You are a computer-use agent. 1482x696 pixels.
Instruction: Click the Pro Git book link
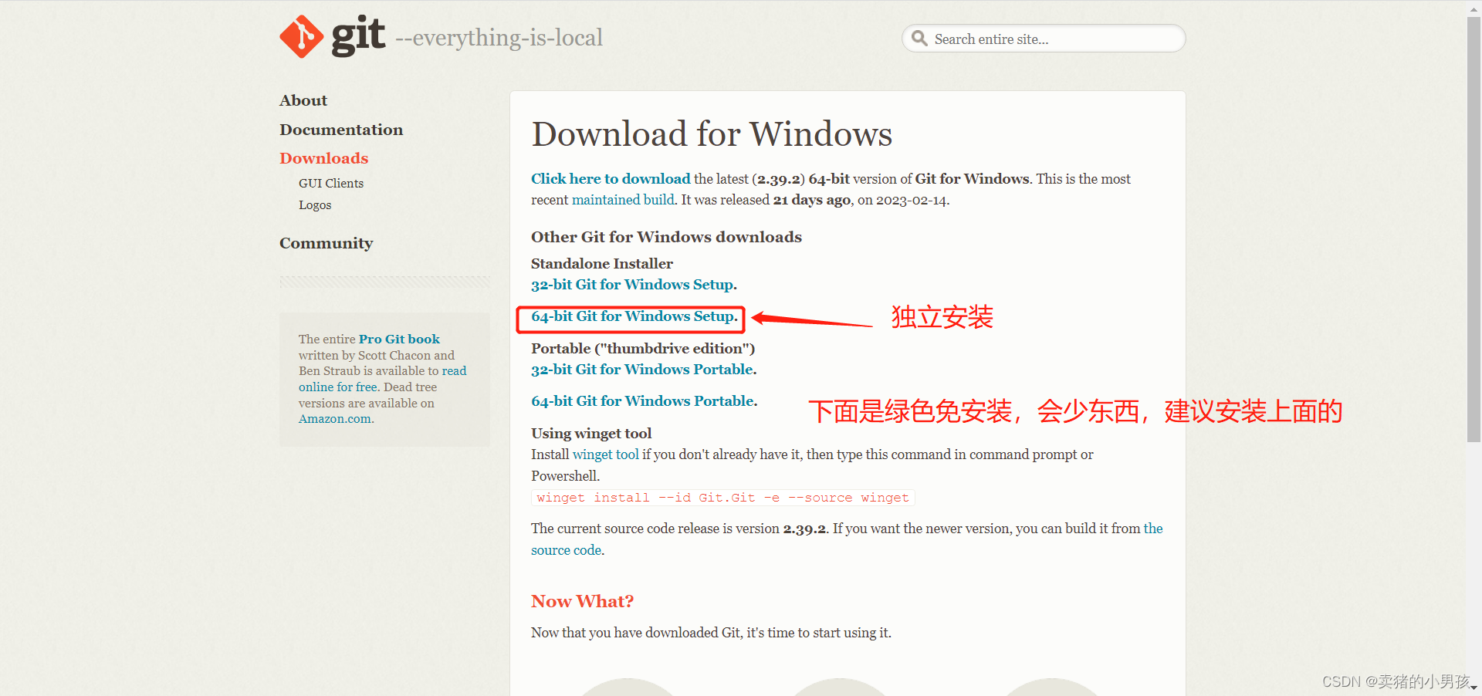point(399,339)
